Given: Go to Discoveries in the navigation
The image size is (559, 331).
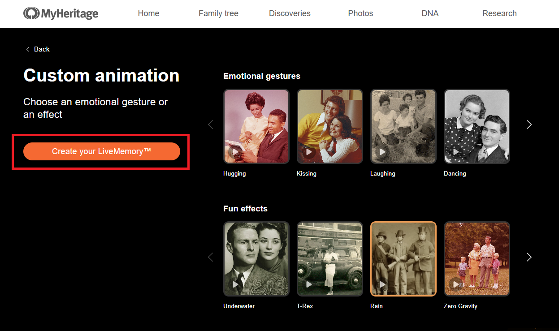Looking at the screenshot, I should coord(290,13).
